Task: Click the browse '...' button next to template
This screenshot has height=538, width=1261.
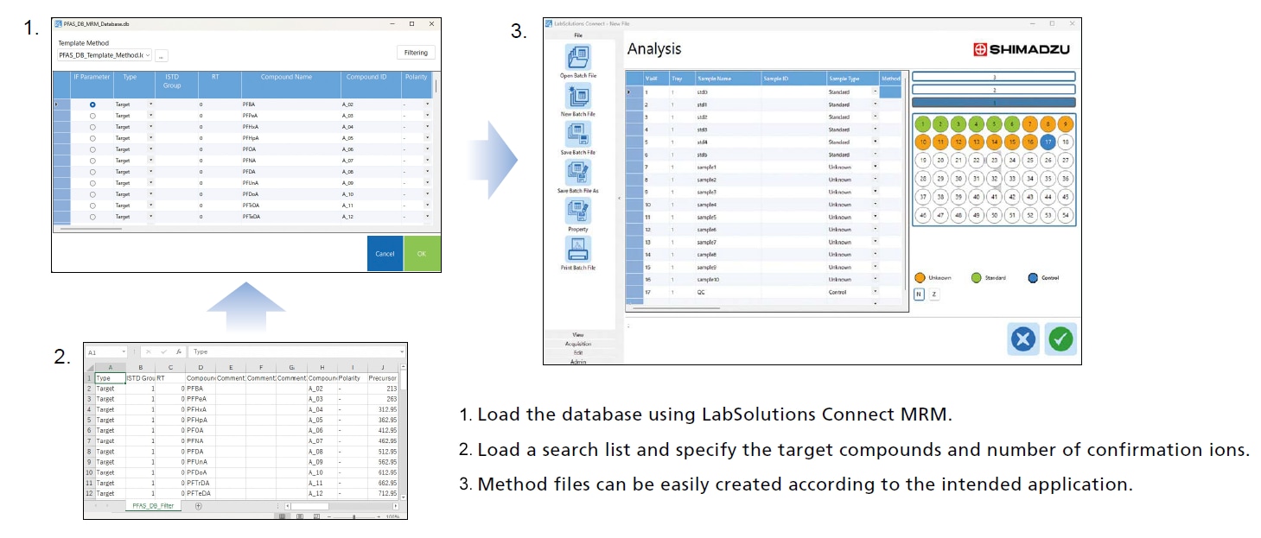Action: coord(162,55)
